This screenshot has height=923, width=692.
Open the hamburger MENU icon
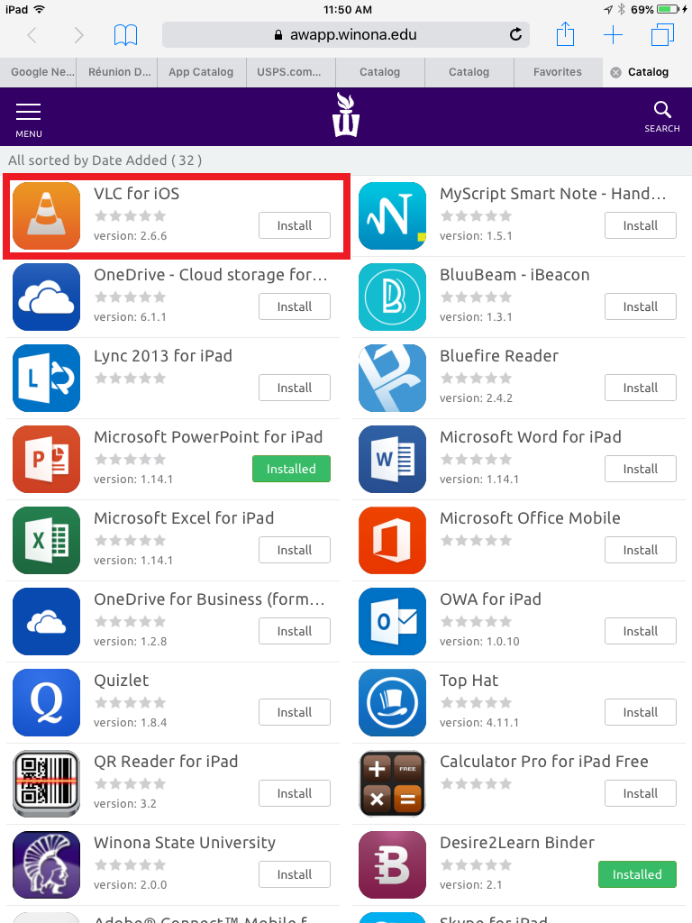pos(28,117)
